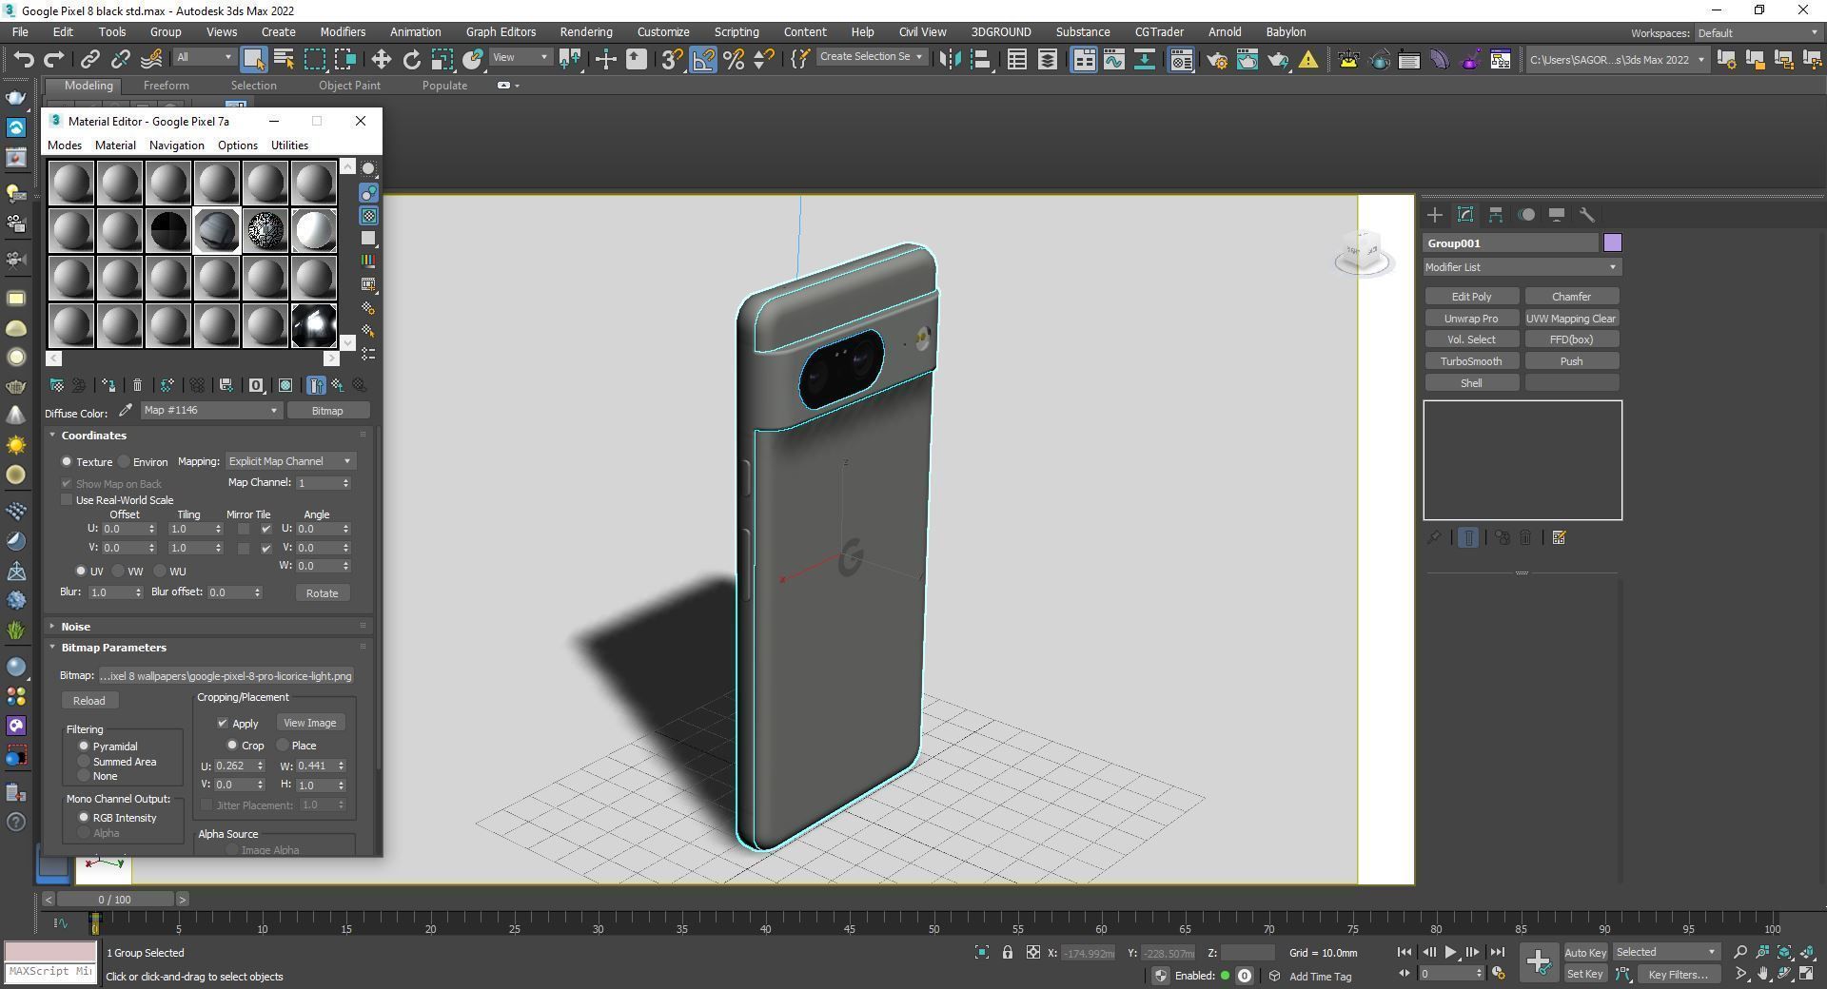
Task: Click the Play Animation button
Action: point(1450,952)
